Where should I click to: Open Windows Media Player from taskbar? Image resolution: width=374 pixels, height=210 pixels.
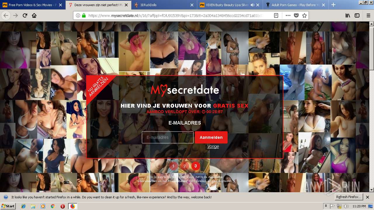(x=43, y=206)
